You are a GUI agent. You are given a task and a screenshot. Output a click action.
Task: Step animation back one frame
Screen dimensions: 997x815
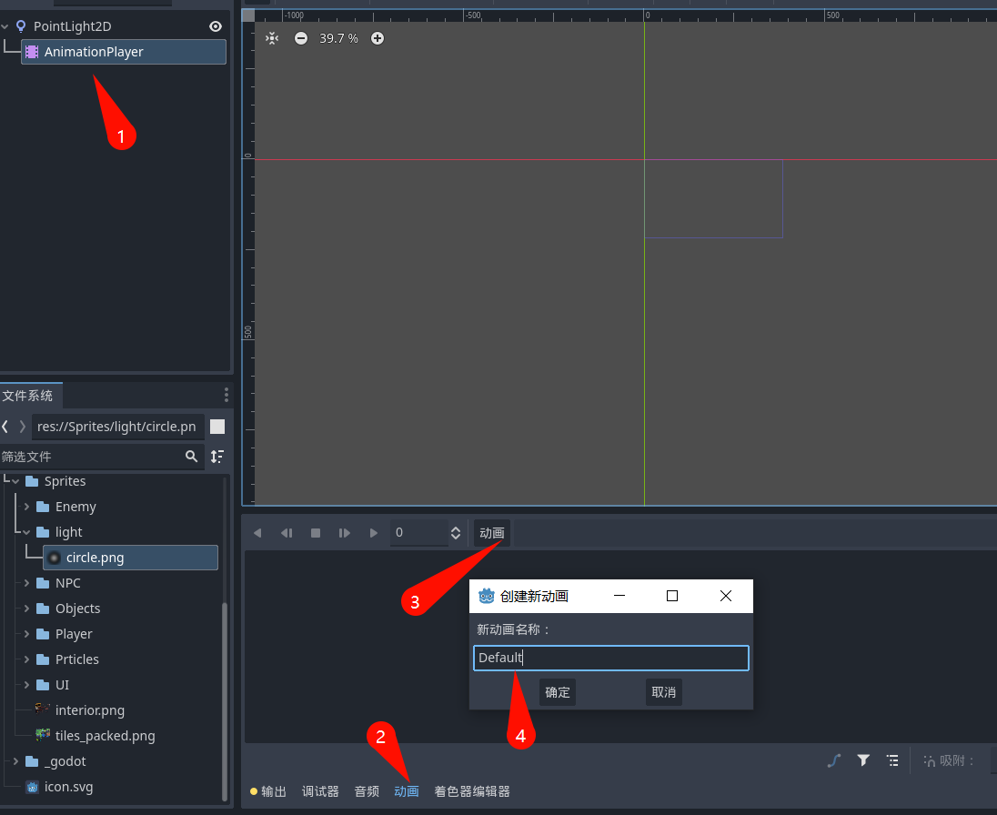tap(286, 533)
